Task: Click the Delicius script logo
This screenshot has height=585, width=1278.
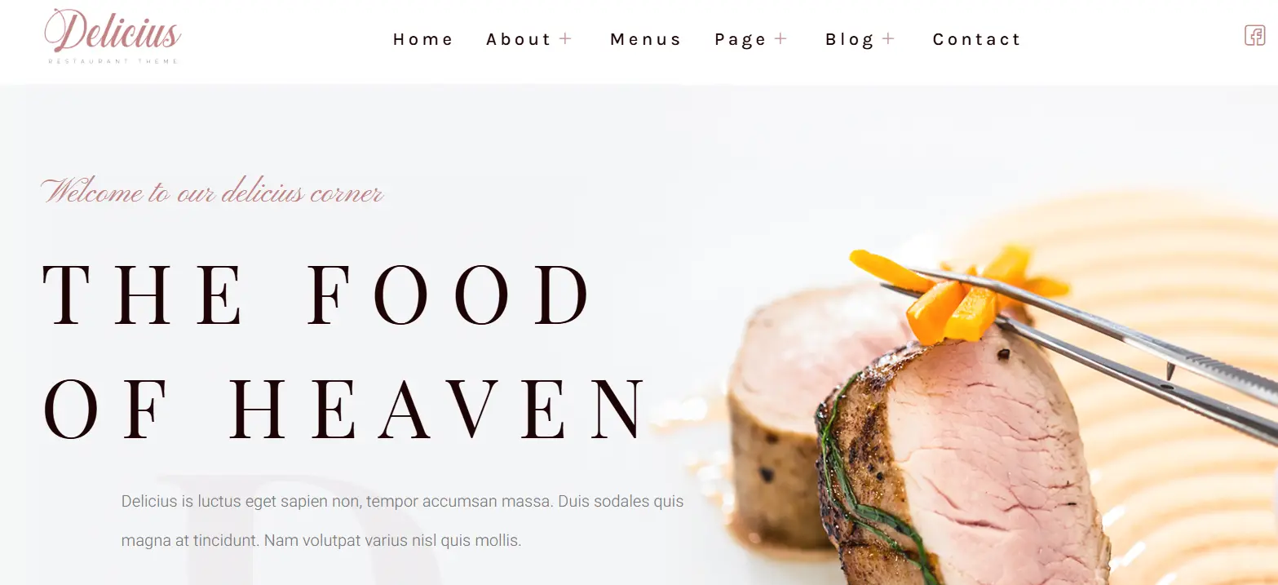Action: pos(113,32)
